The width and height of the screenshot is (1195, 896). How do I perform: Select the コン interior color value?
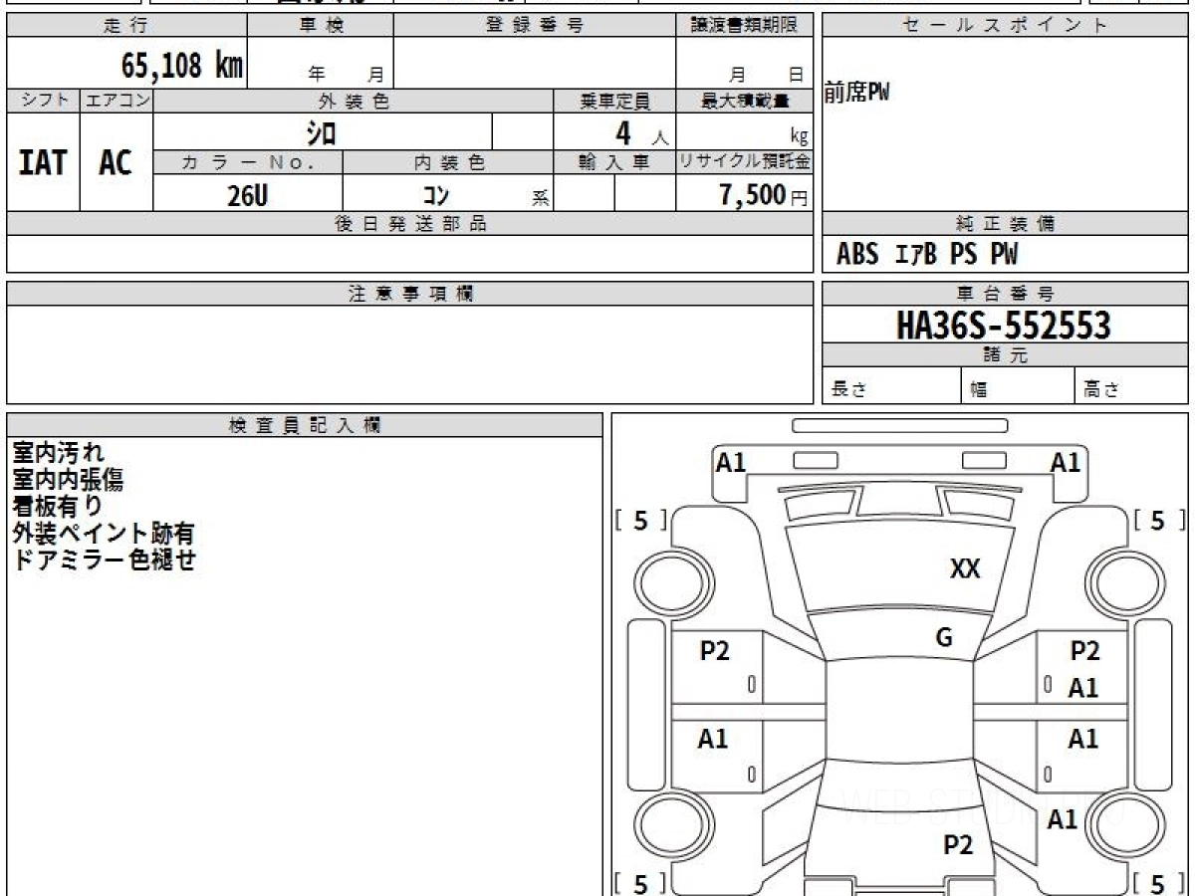435,196
